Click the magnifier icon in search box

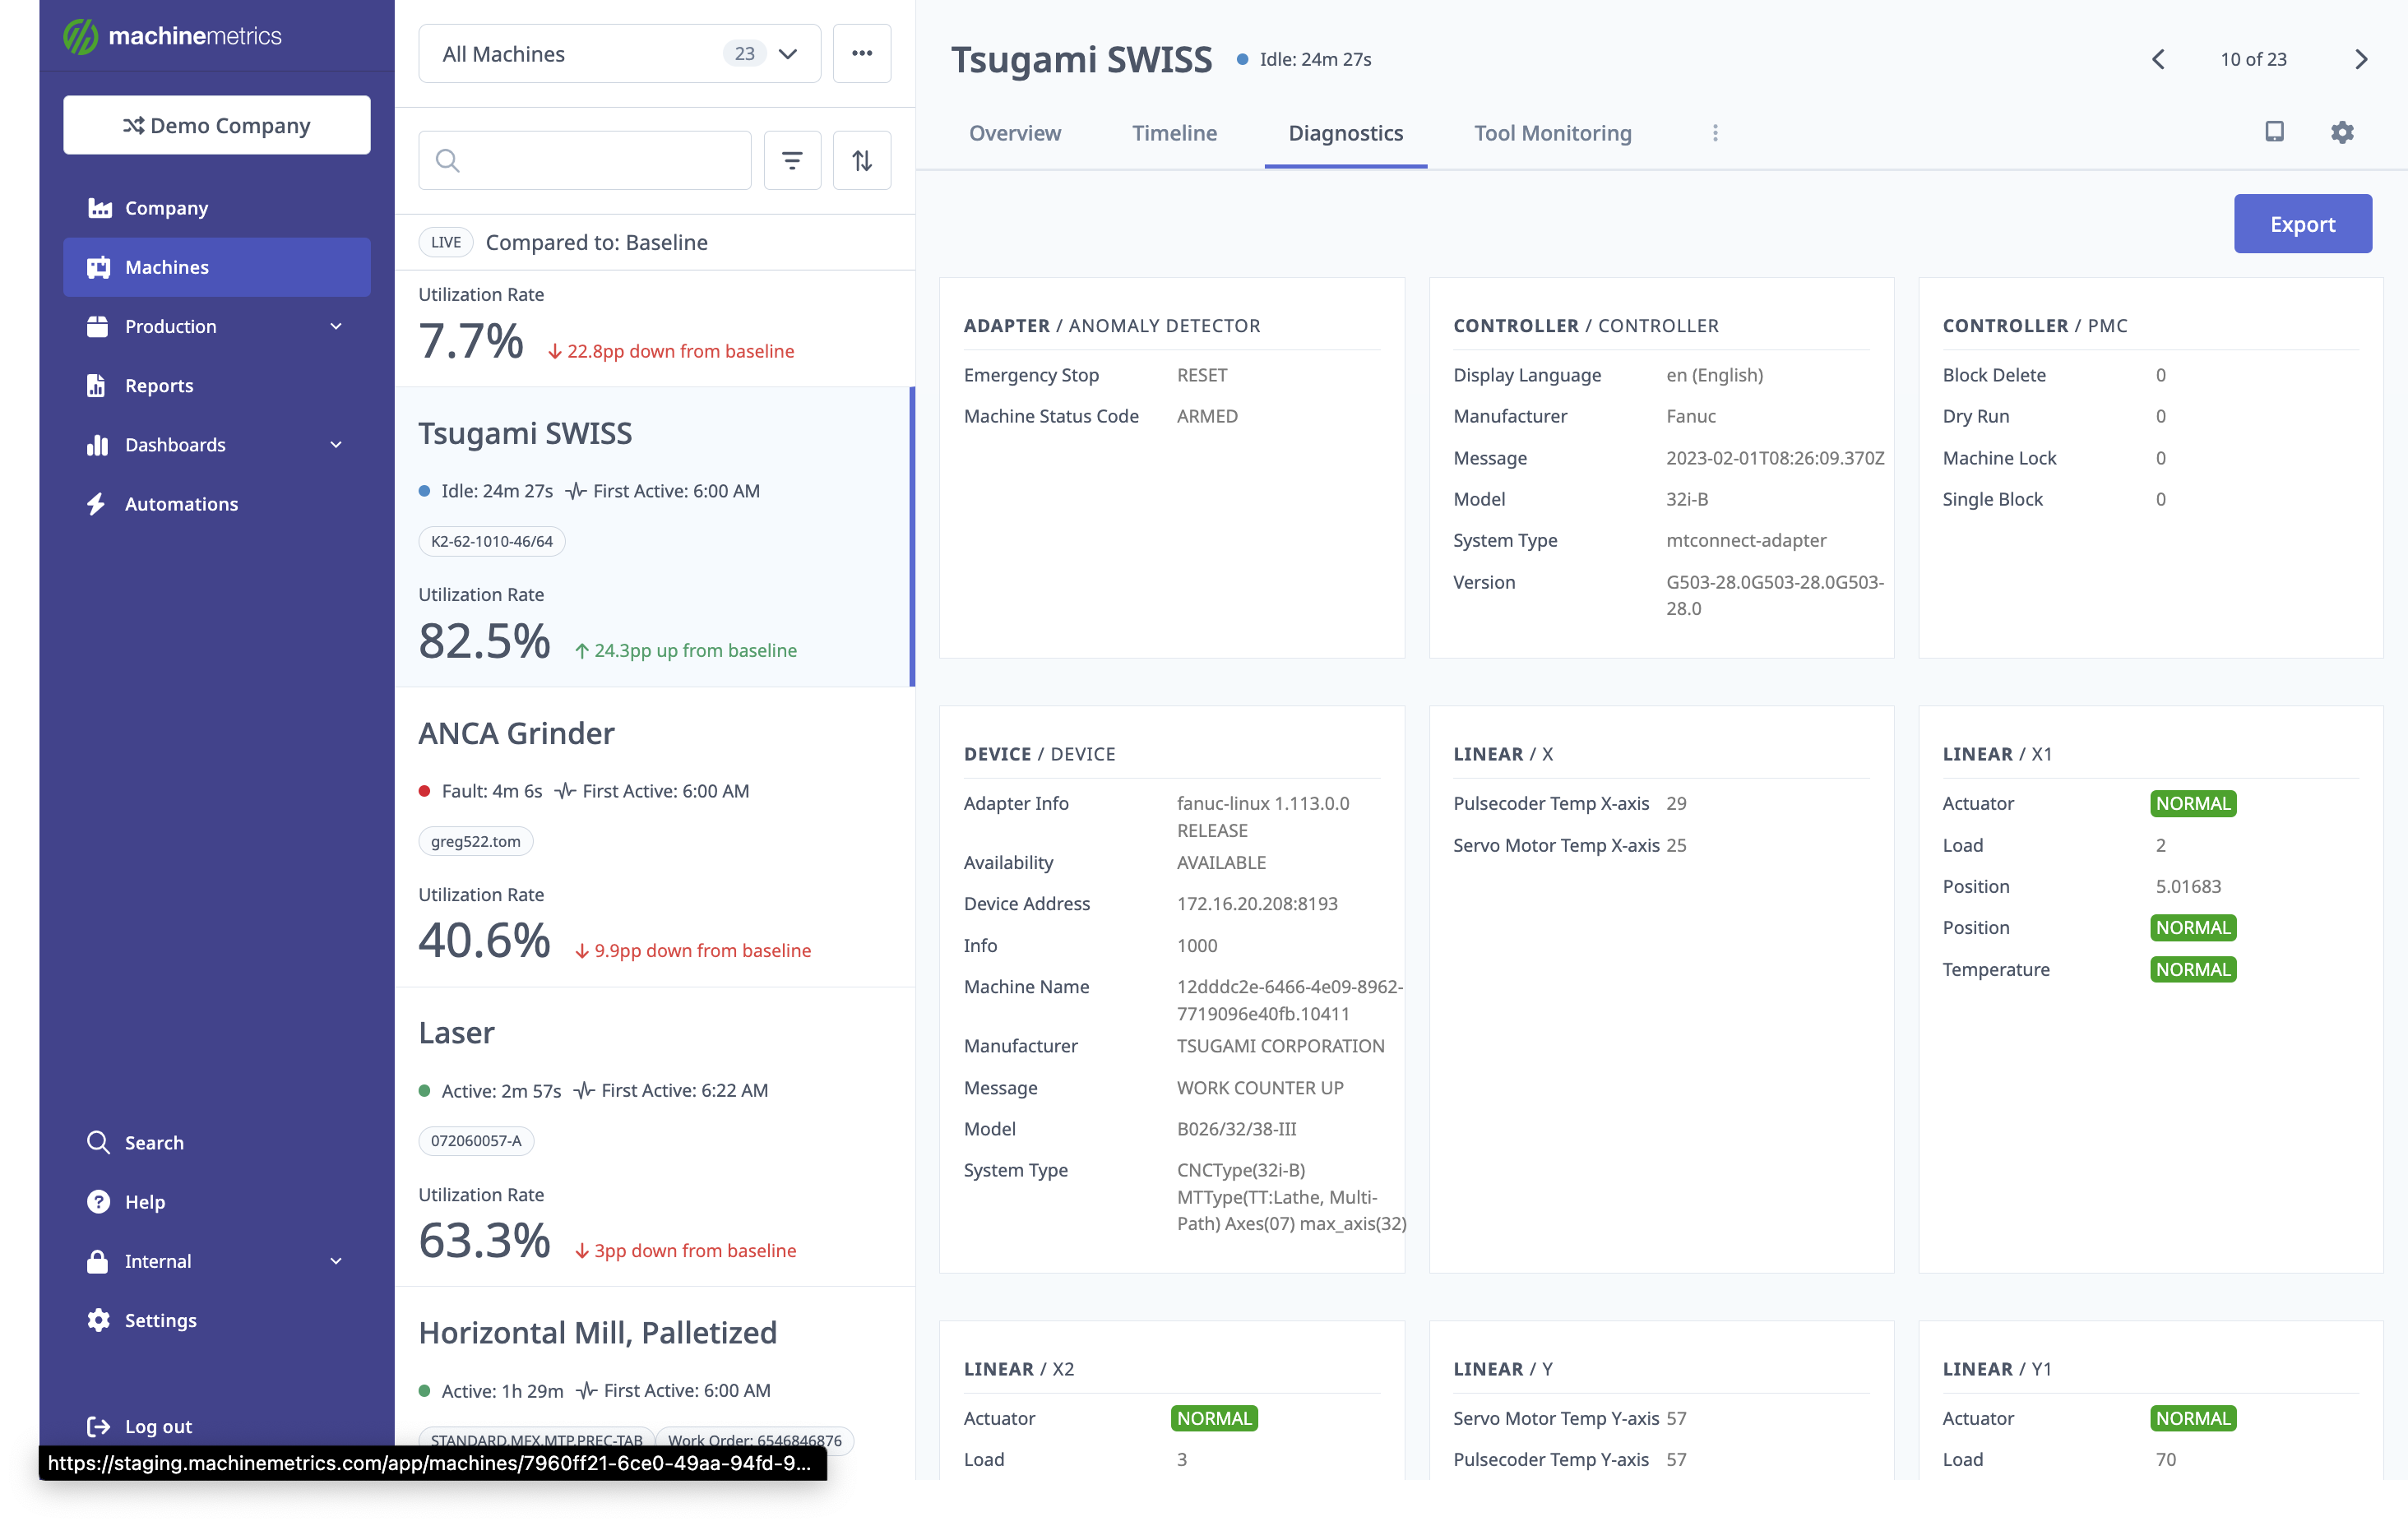coord(448,160)
